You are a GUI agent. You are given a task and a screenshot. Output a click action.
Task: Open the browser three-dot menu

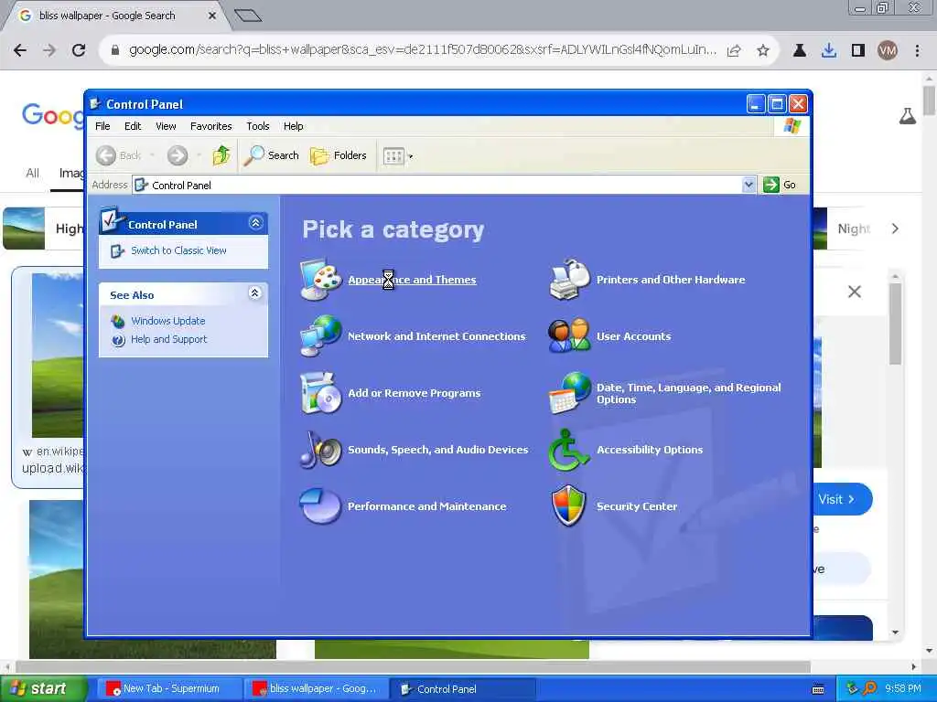tap(917, 51)
